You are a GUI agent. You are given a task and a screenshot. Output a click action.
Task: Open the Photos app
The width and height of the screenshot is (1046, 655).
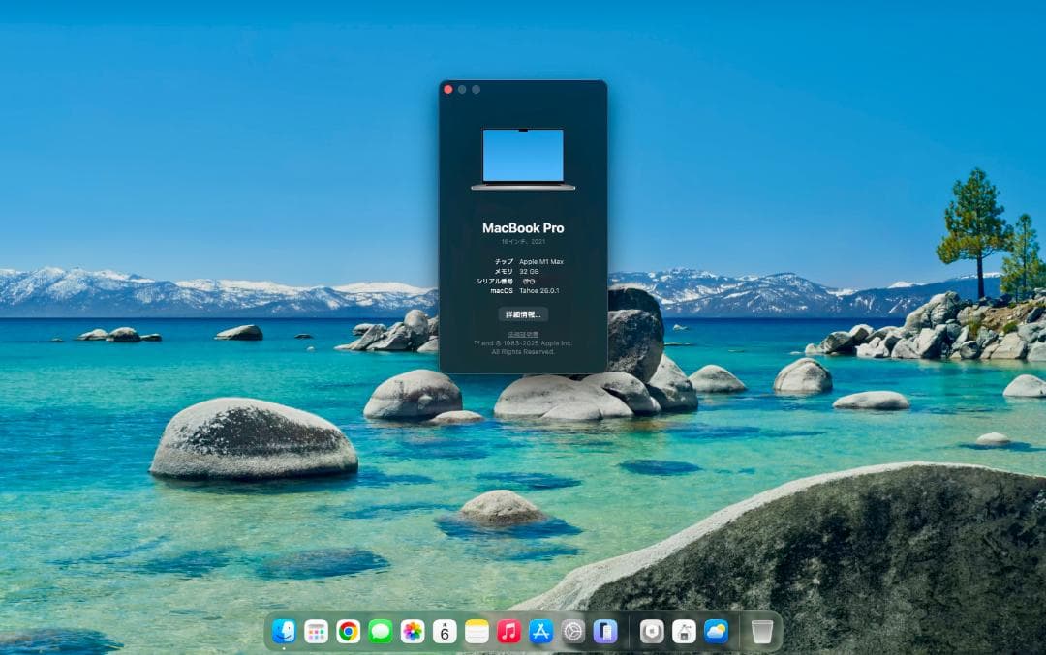coord(412,631)
